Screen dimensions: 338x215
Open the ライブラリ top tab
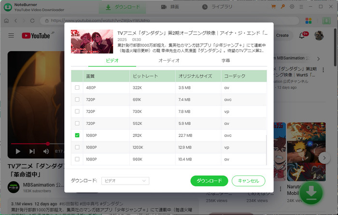[x=217, y=7]
